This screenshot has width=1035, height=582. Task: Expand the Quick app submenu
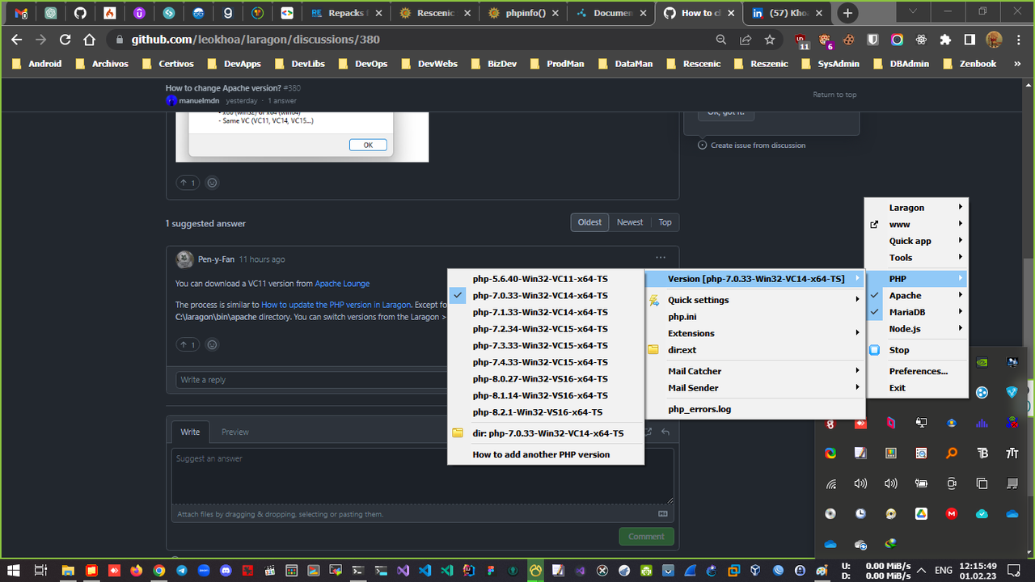pyautogui.click(x=917, y=241)
